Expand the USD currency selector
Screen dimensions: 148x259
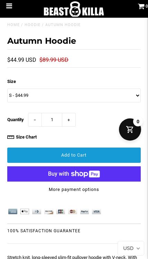(x=131, y=248)
